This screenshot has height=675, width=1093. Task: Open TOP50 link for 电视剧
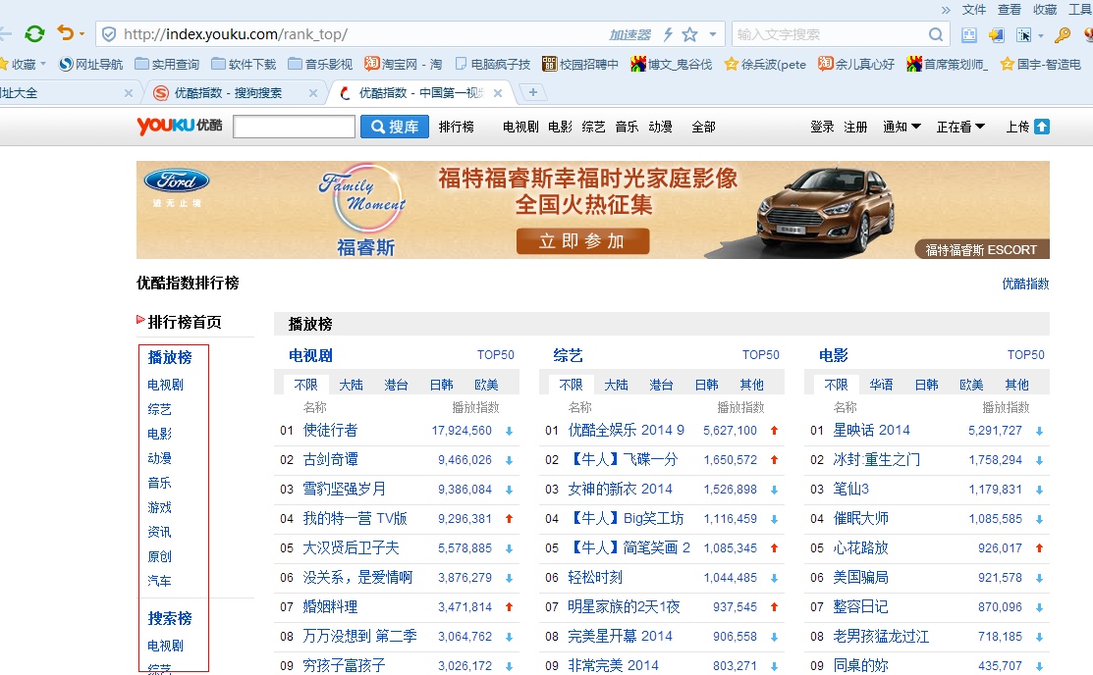[x=496, y=355]
